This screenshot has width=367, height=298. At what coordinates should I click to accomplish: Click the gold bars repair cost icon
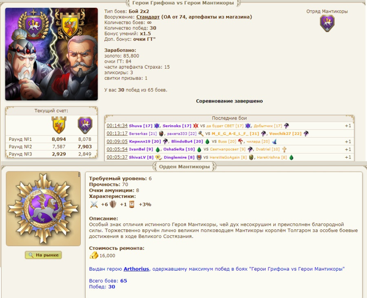[94, 256]
